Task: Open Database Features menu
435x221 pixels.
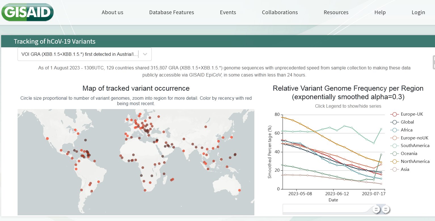Action: pos(172,12)
